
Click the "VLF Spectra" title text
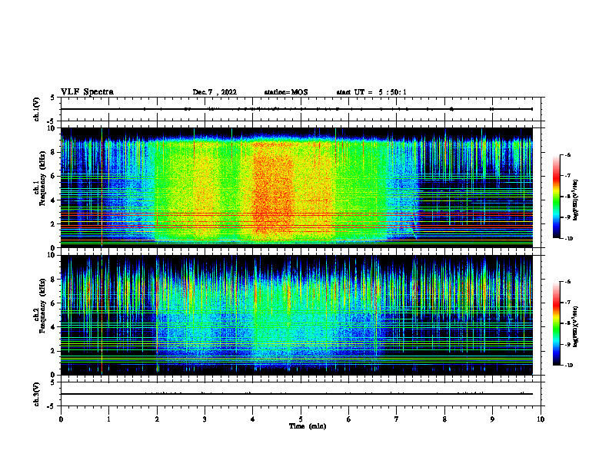pos(87,92)
